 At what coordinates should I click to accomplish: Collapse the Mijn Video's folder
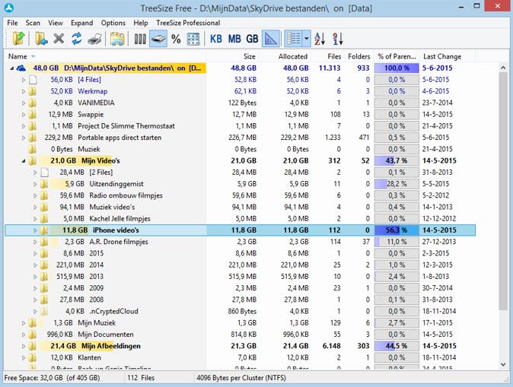pos(24,161)
